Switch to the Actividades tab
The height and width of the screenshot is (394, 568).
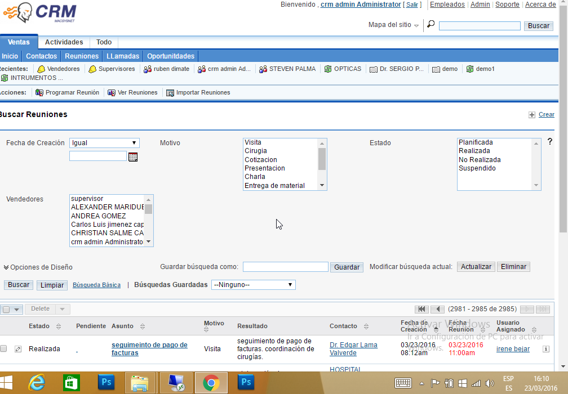[64, 42]
